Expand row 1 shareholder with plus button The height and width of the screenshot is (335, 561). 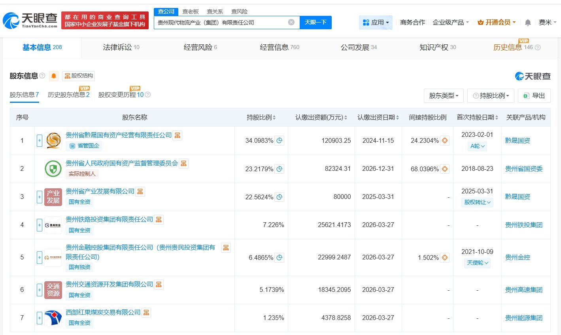click(x=40, y=140)
